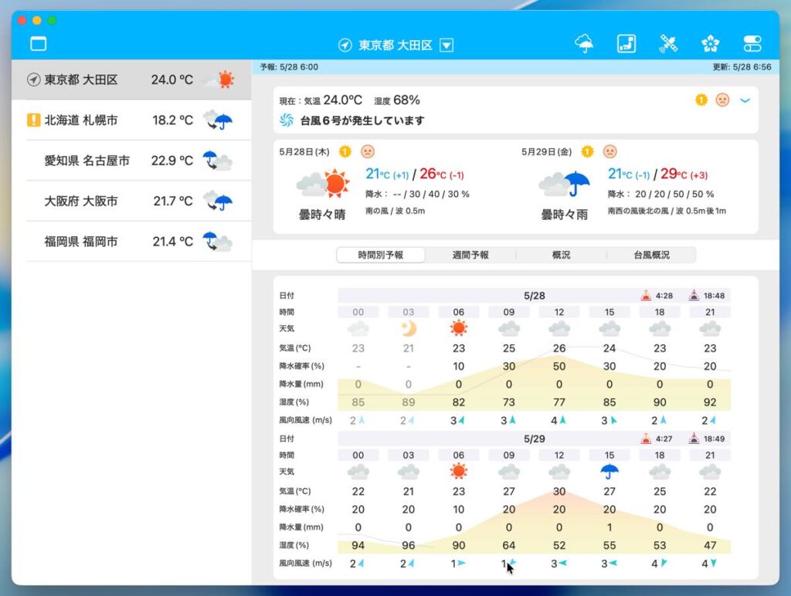Select 愛知県 名古屋市 in the sidebar
This screenshot has width=791, height=596.
pos(131,161)
